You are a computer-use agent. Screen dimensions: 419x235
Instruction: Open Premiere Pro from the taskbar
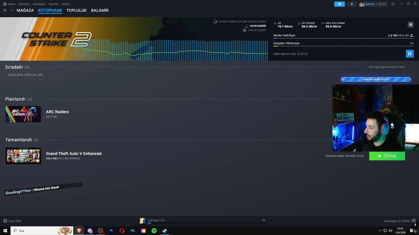coord(111,231)
